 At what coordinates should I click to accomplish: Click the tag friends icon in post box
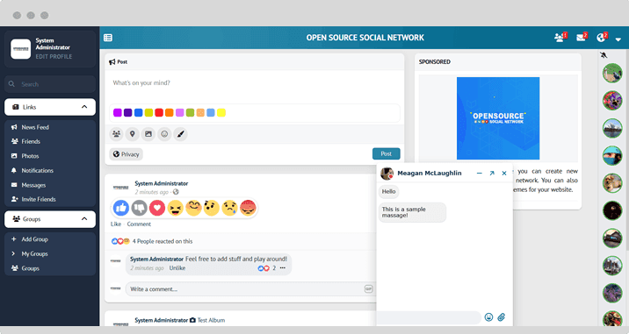(116, 134)
